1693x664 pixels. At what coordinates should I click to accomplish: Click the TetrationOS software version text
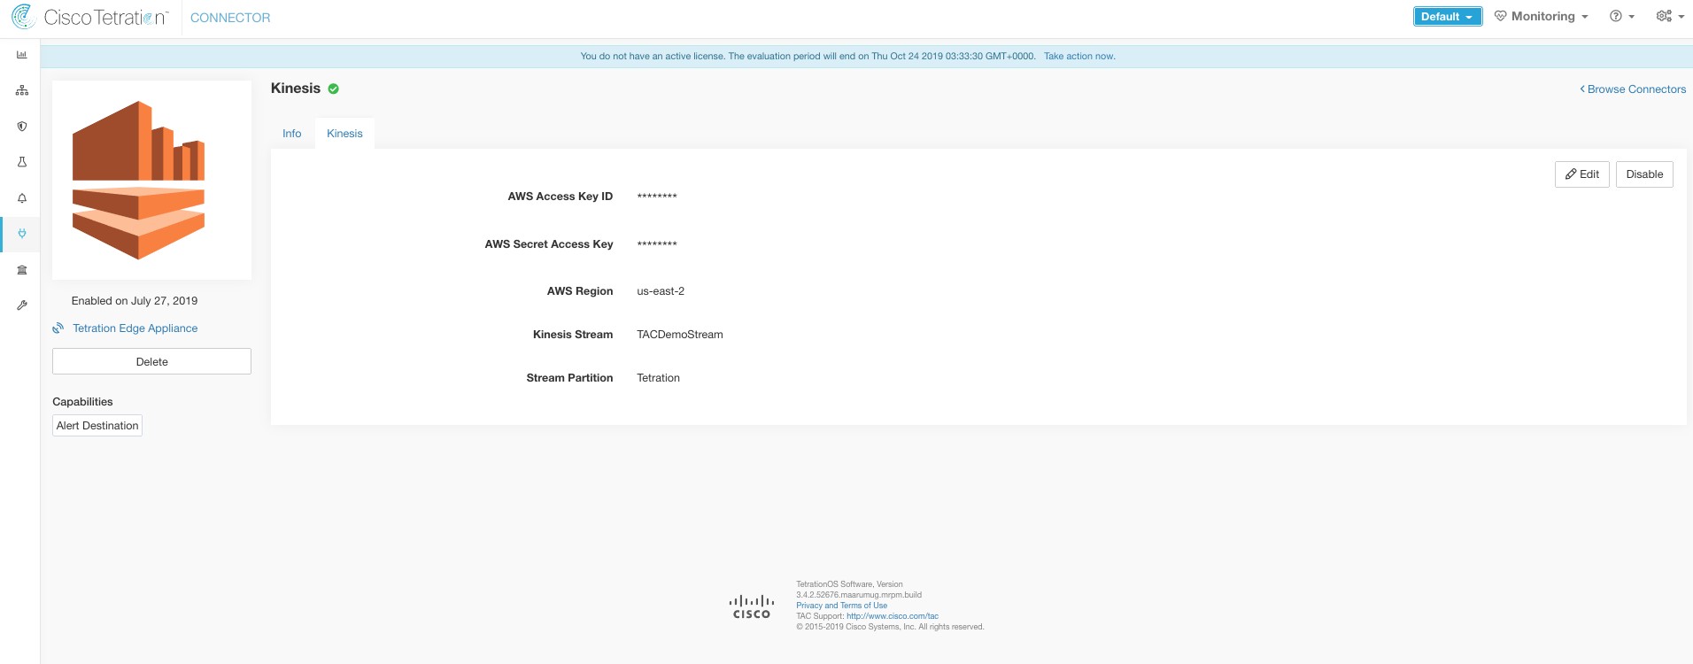[859, 590]
